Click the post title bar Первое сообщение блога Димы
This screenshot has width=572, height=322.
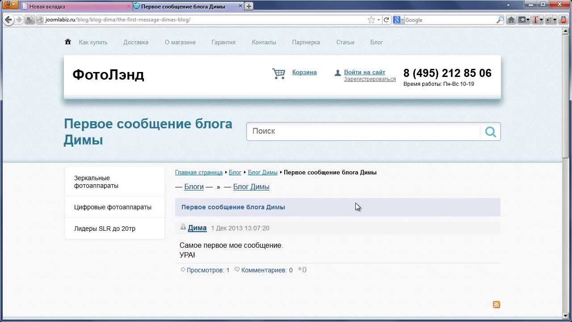pyautogui.click(x=338, y=207)
